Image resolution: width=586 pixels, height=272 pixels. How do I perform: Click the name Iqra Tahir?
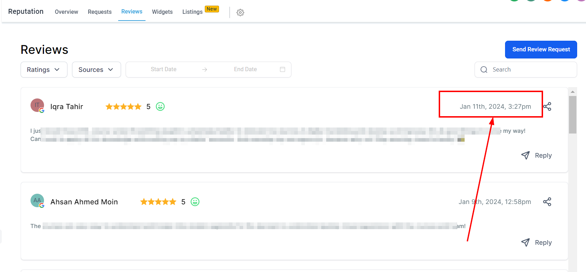(67, 107)
